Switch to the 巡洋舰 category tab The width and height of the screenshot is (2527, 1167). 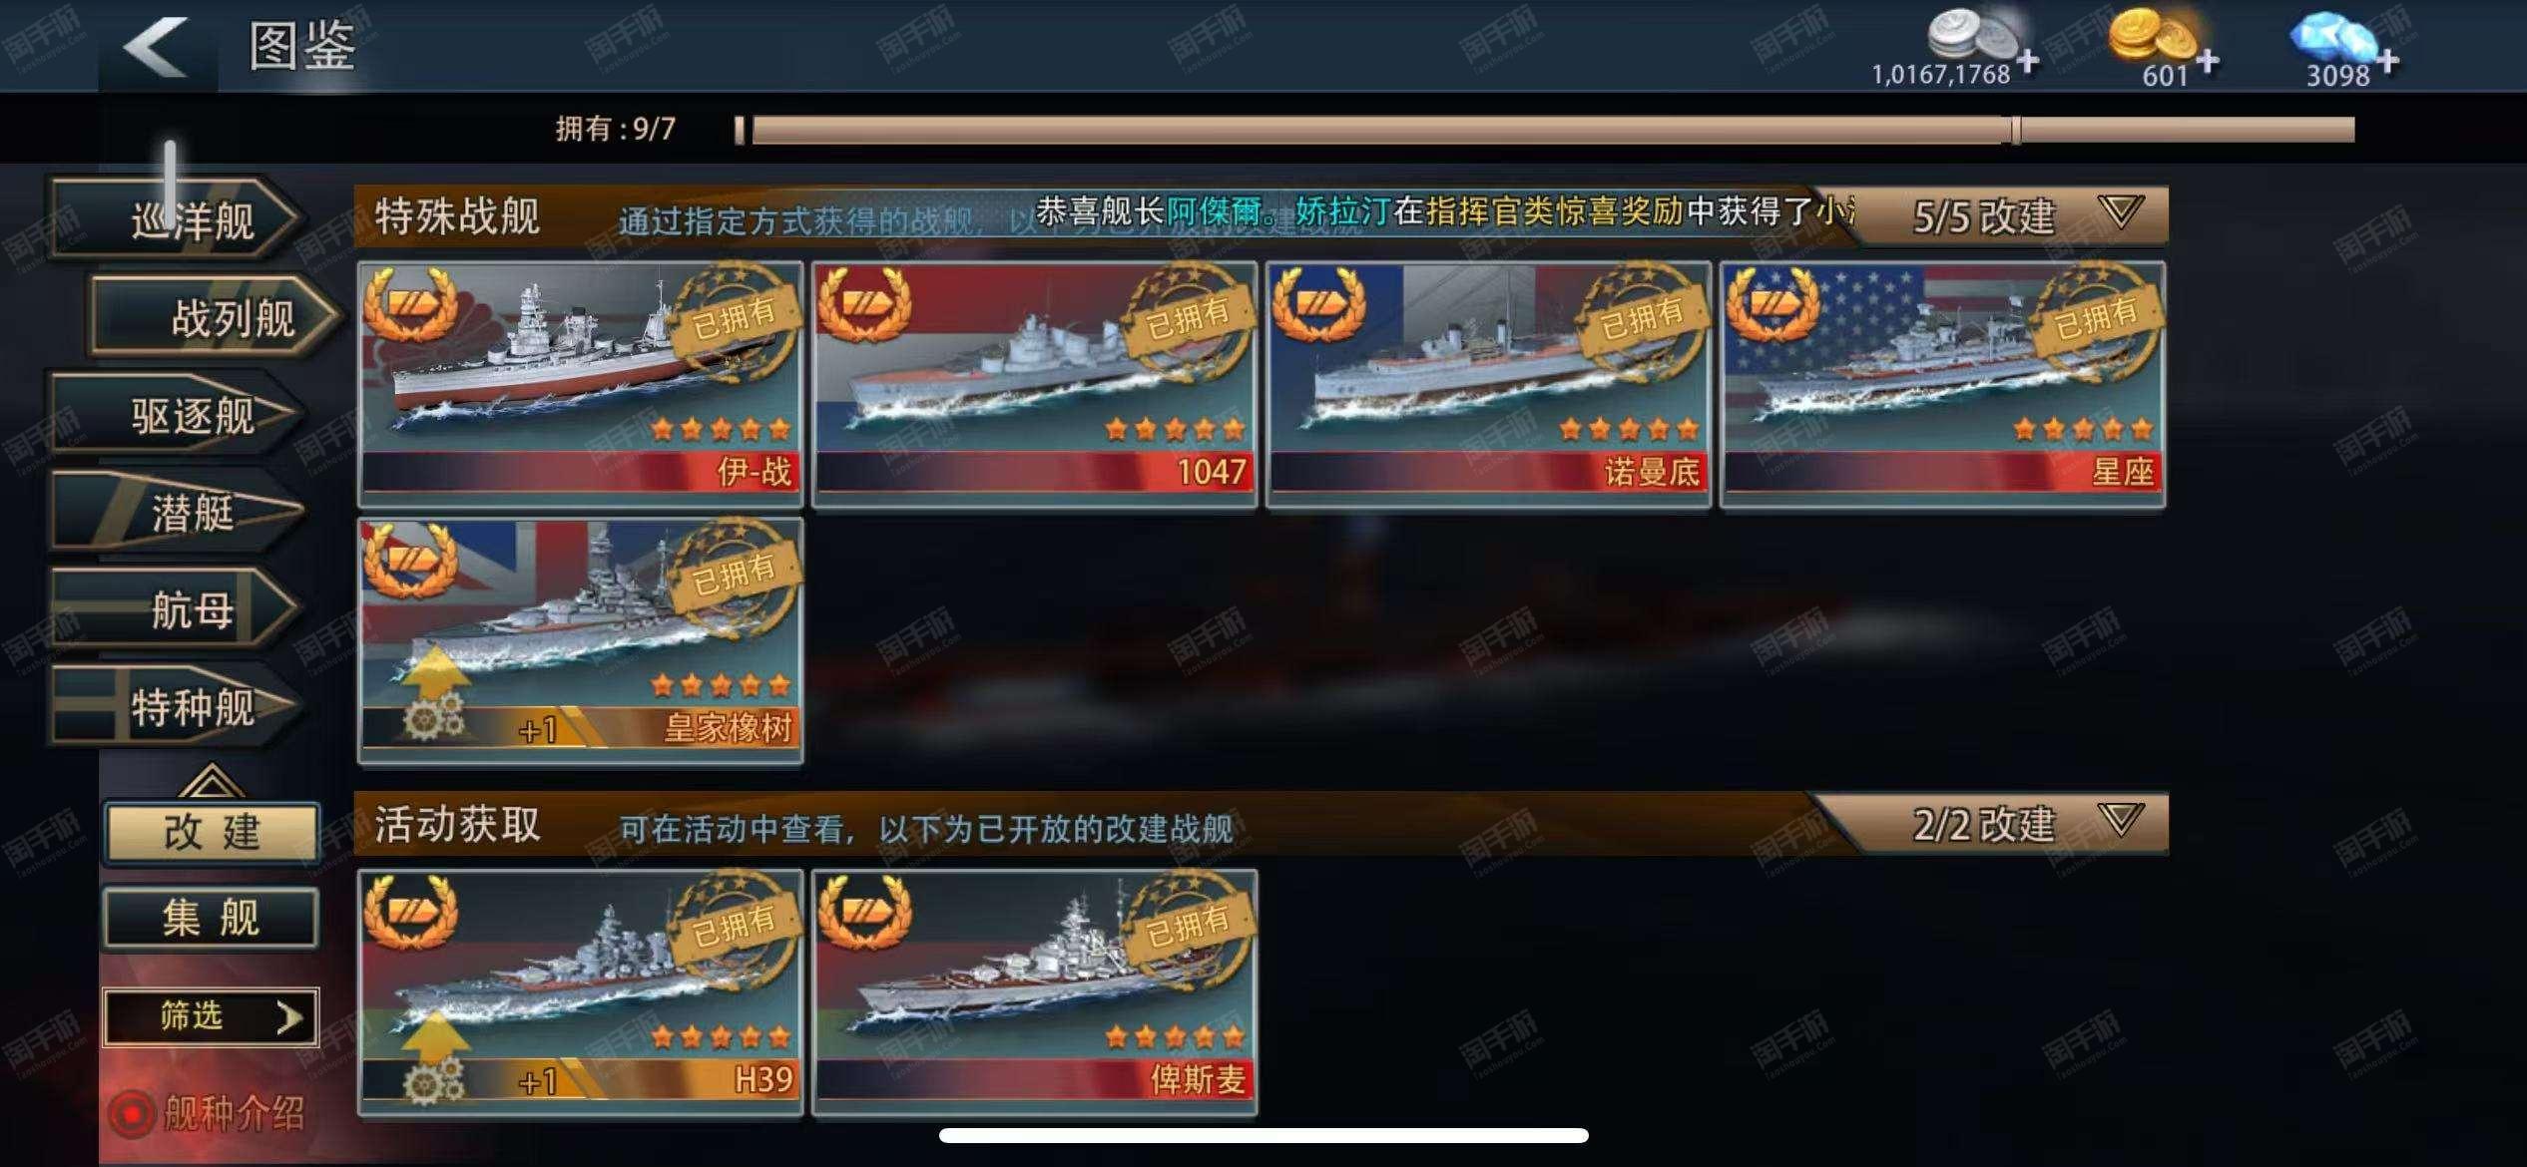(x=176, y=218)
